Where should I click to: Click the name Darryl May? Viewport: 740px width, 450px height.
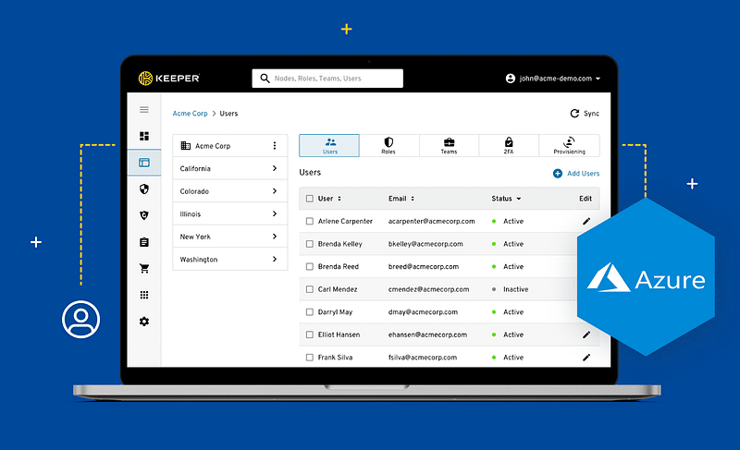[335, 312]
